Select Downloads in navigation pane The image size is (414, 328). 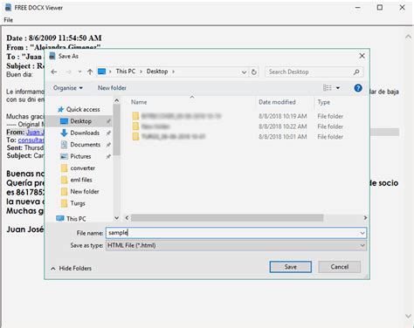tap(85, 133)
